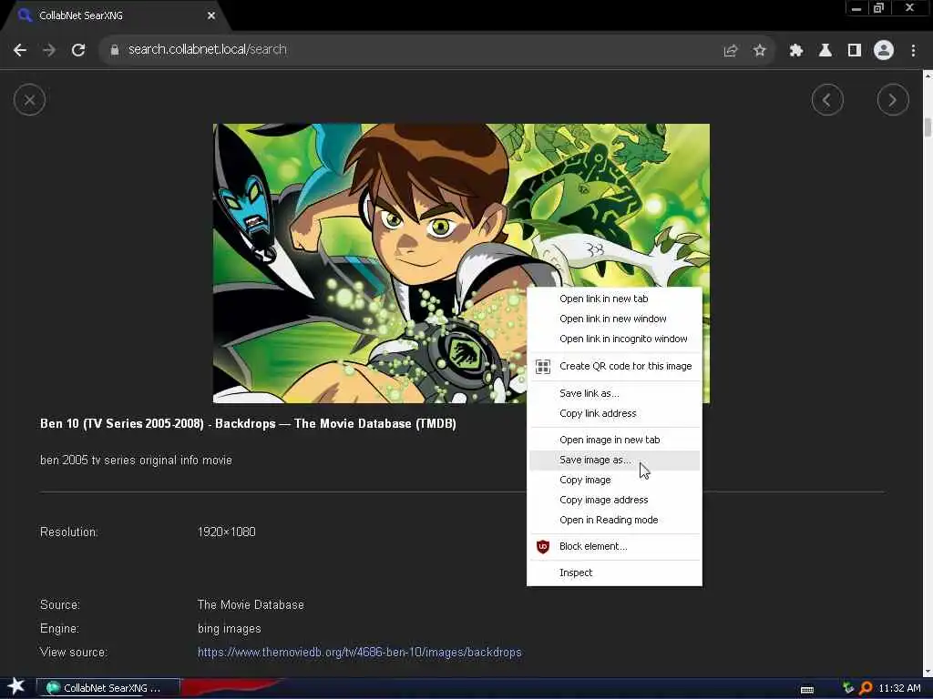Click 'bing images' engine value
The image size is (933, 699).
click(229, 628)
